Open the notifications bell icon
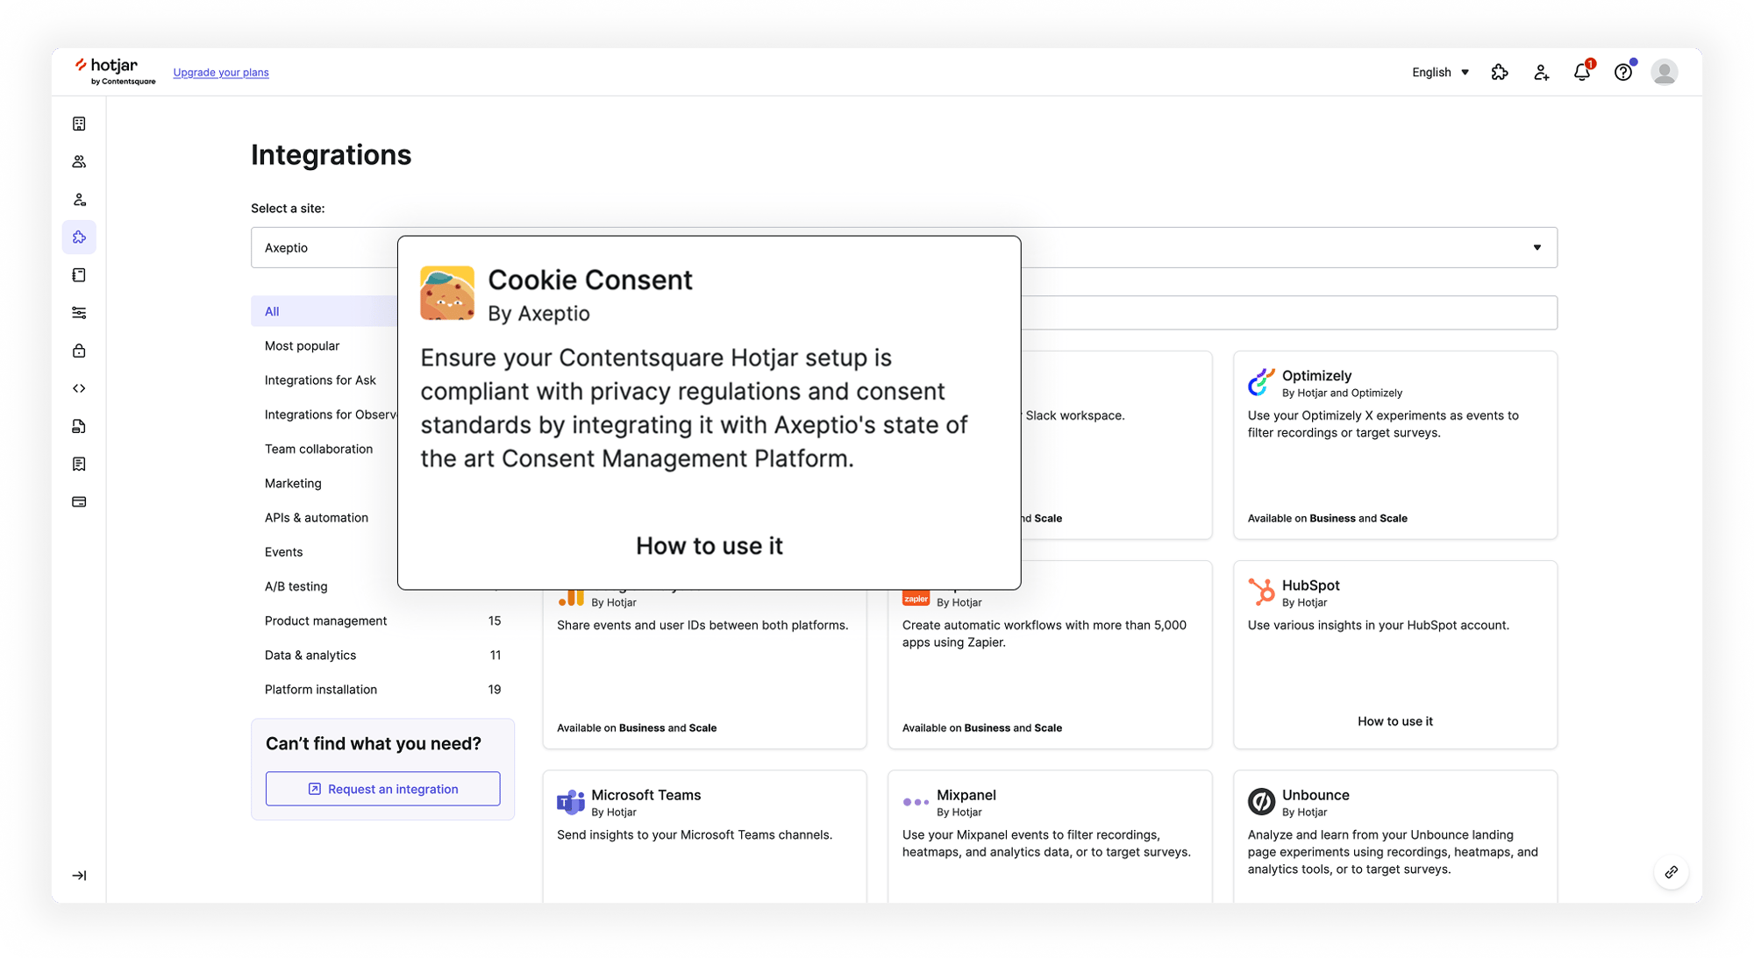 pyautogui.click(x=1581, y=73)
